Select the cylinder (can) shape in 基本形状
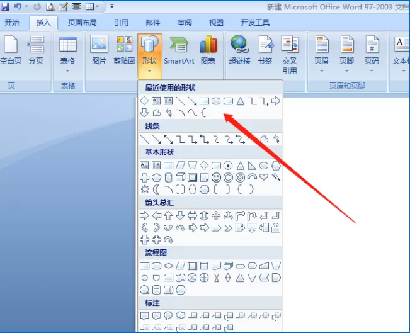 [169, 178]
